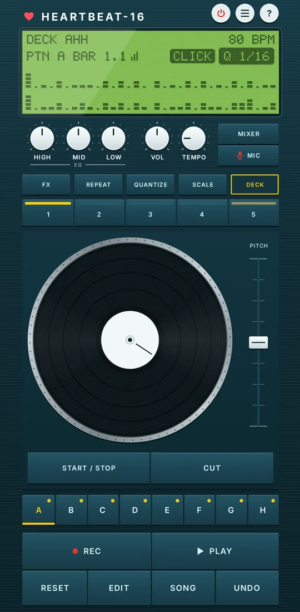Open help with the question mark icon
Screen dimensions: 300x612
pyautogui.click(x=269, y=14)
